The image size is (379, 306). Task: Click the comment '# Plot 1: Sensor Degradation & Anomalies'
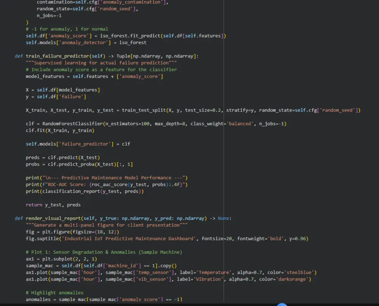(104, 252)
